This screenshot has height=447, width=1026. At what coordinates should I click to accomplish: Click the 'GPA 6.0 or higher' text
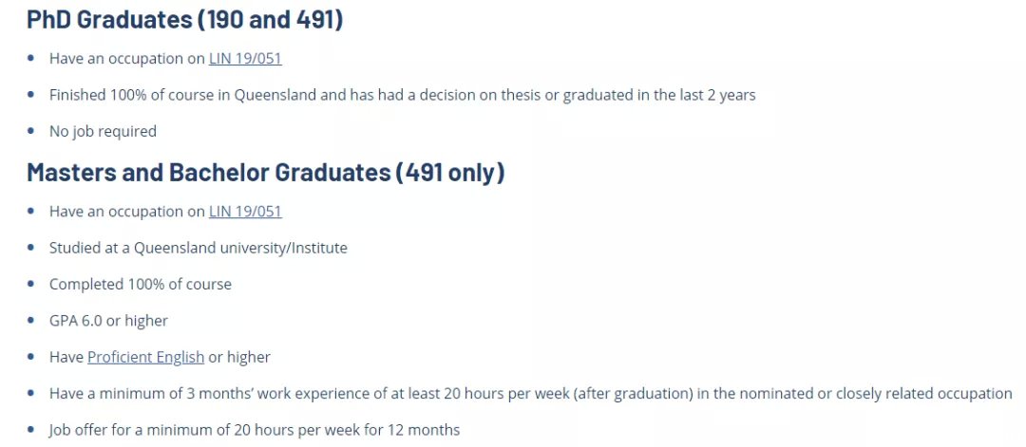click(x=108, y=321)
